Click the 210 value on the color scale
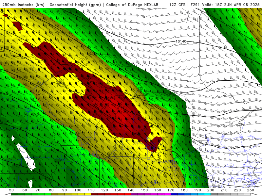Image resolution: width=262 pixels, height=196 pixels. coord(224,190)
